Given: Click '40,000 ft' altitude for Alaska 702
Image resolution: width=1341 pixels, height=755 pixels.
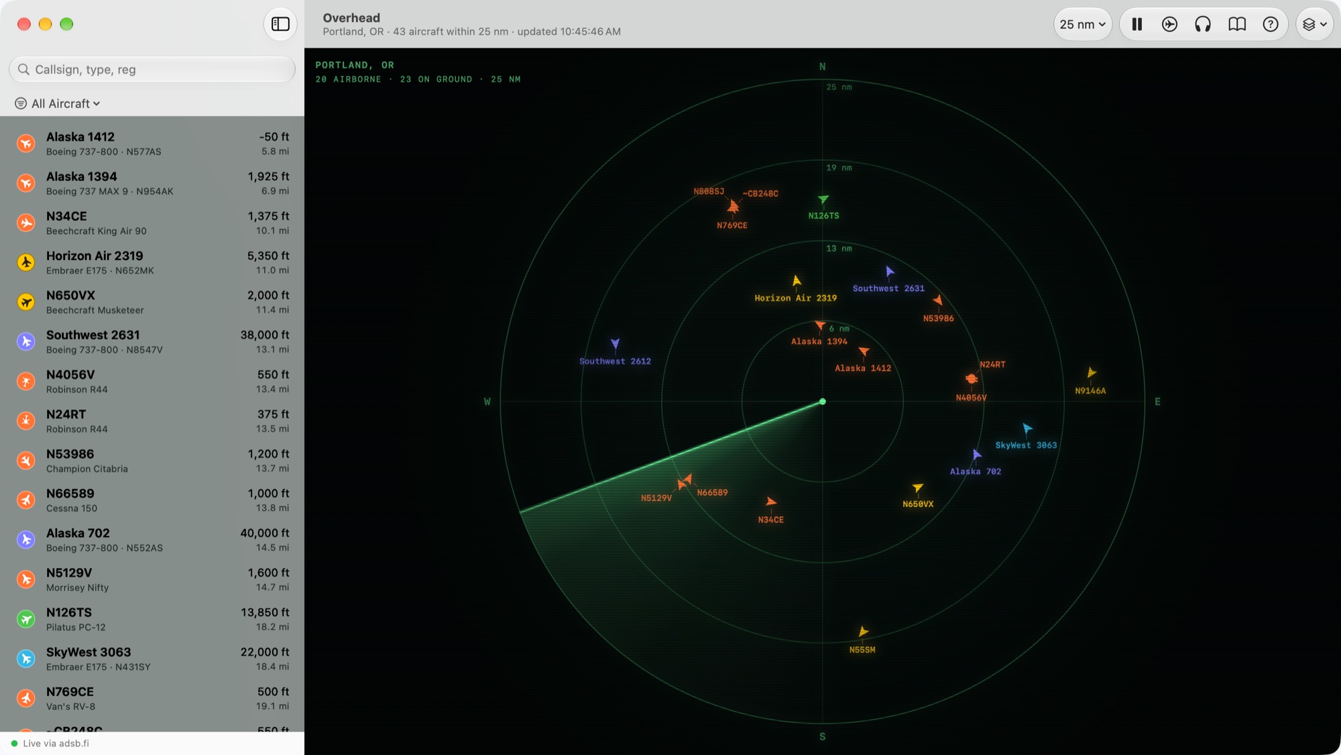Looking at the screenshot, I should tap(265, 533).
